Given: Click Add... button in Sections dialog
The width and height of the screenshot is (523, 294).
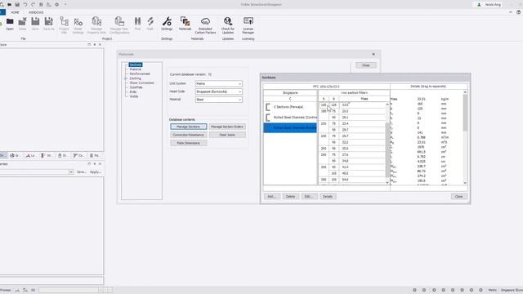Looking at the screenshot, I should (x=272, y=196).
